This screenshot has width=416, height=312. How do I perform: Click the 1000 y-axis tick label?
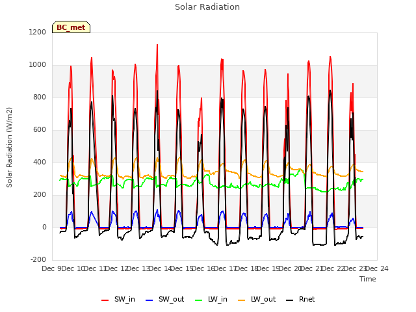coord(38,65)
